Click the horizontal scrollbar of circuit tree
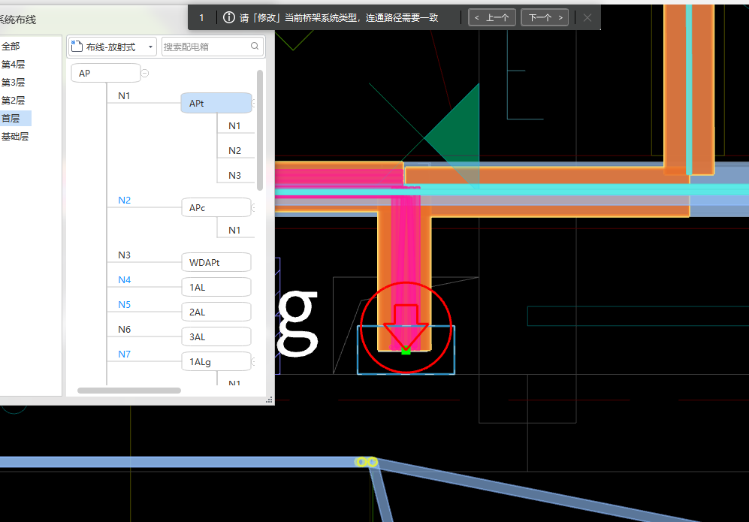 point(129,391)
